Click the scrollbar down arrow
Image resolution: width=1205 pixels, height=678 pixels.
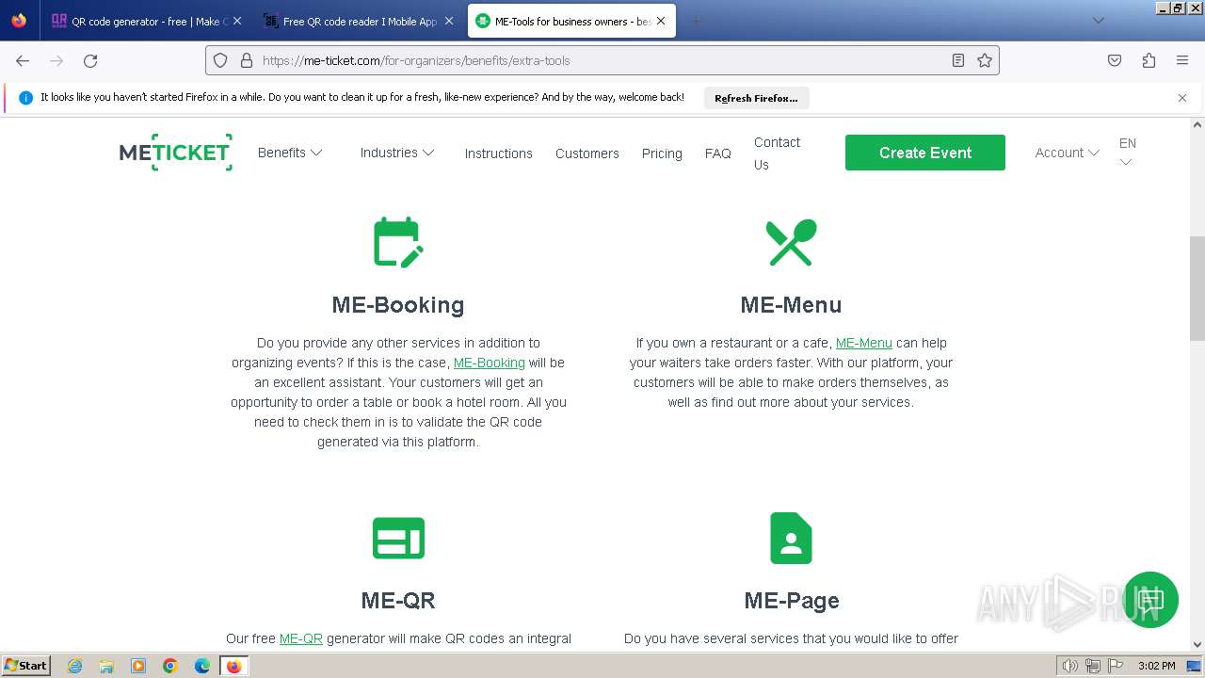(x=1197, y=645)
